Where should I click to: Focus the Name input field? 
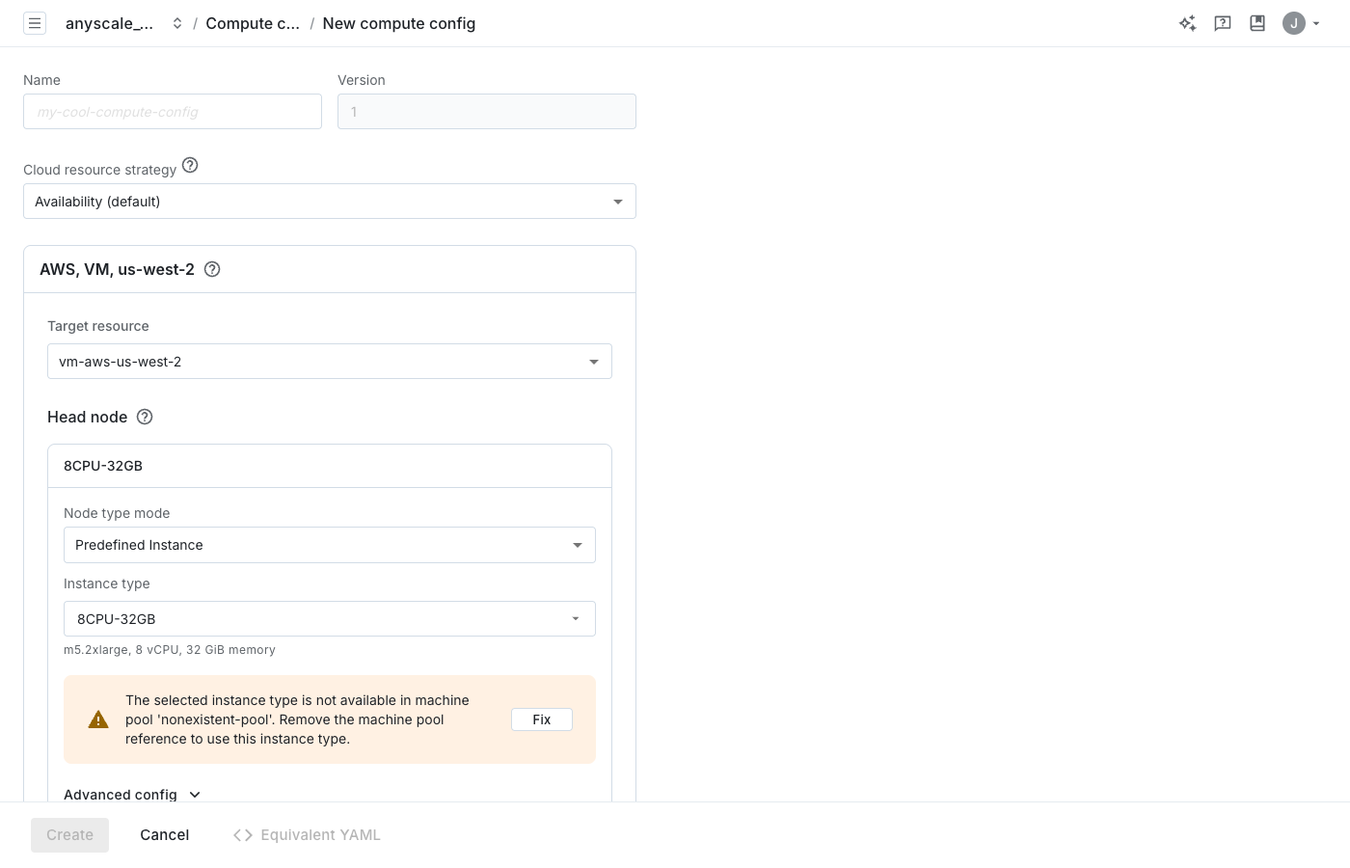173,112
